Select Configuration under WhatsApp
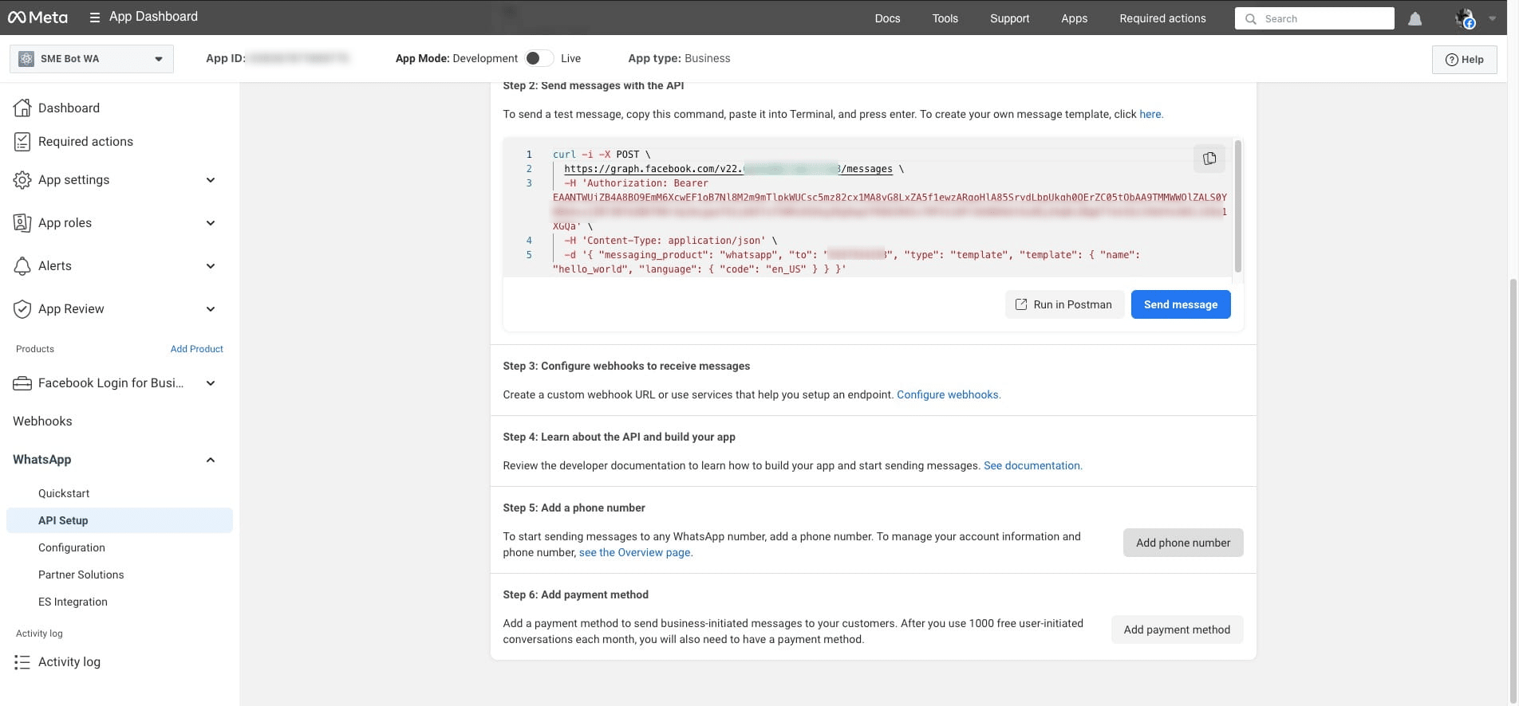 pyautogui.click(x=120, y=547)
